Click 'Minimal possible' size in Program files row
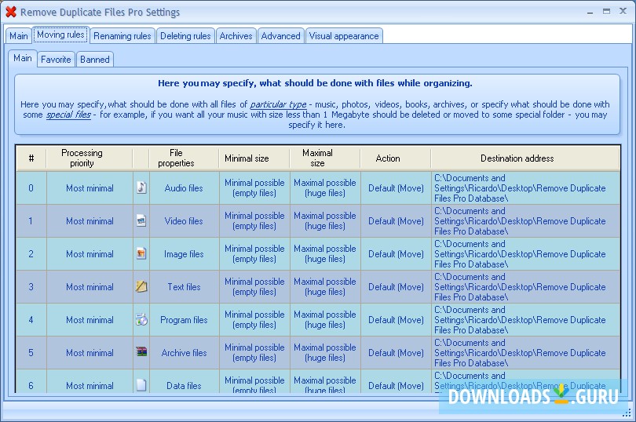 [254, 319]
